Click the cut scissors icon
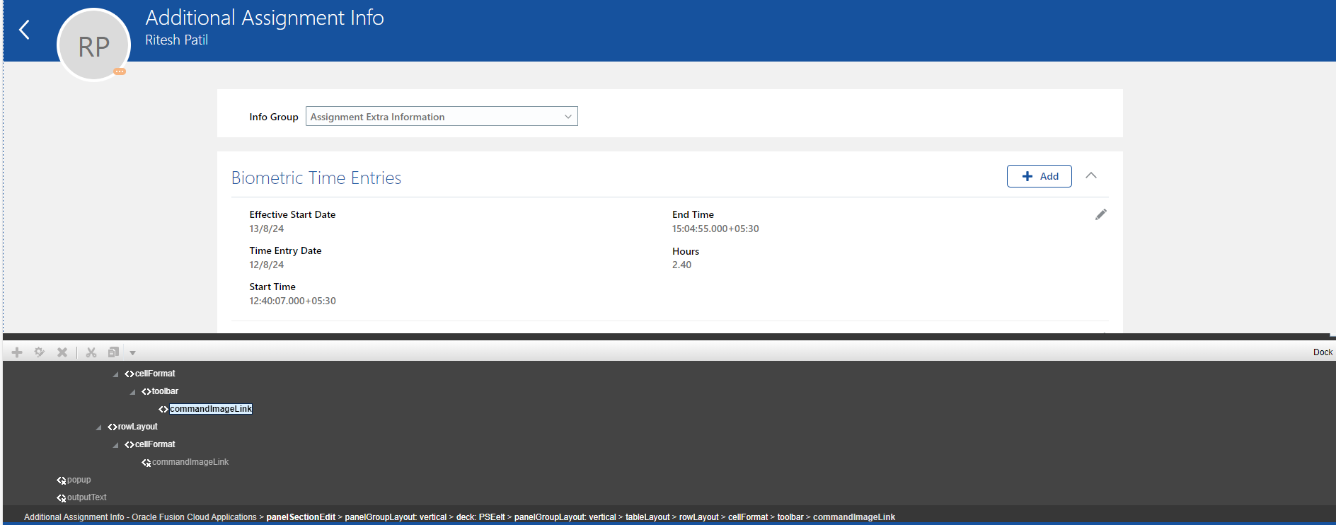The image size is (1336, 525). 91,352
